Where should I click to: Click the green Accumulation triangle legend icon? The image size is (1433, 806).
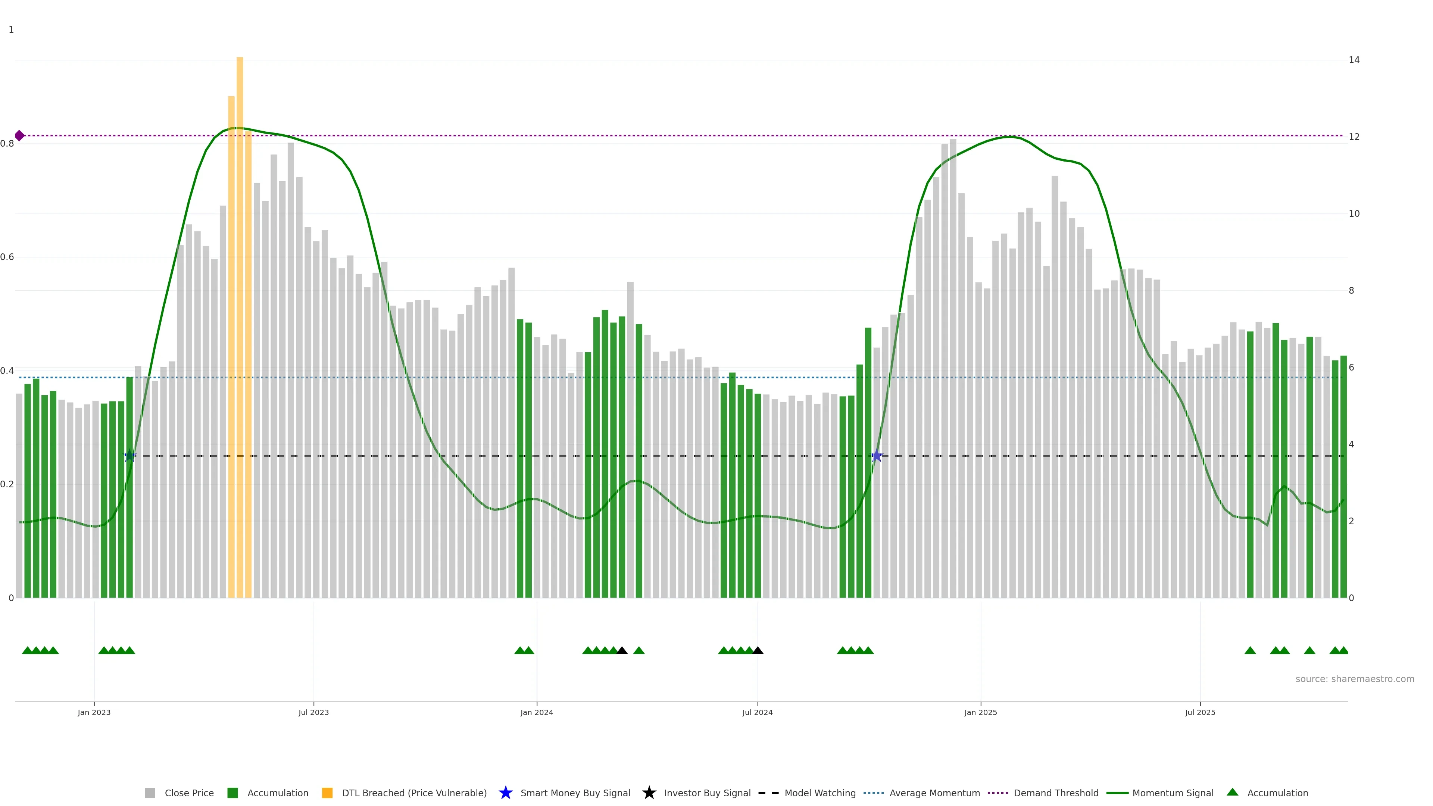tap(1232, 792)
